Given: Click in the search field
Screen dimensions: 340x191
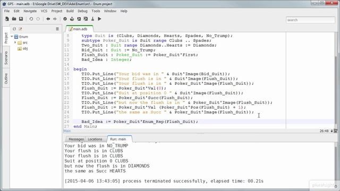Looking at the screenshot, I should point(310,20).
